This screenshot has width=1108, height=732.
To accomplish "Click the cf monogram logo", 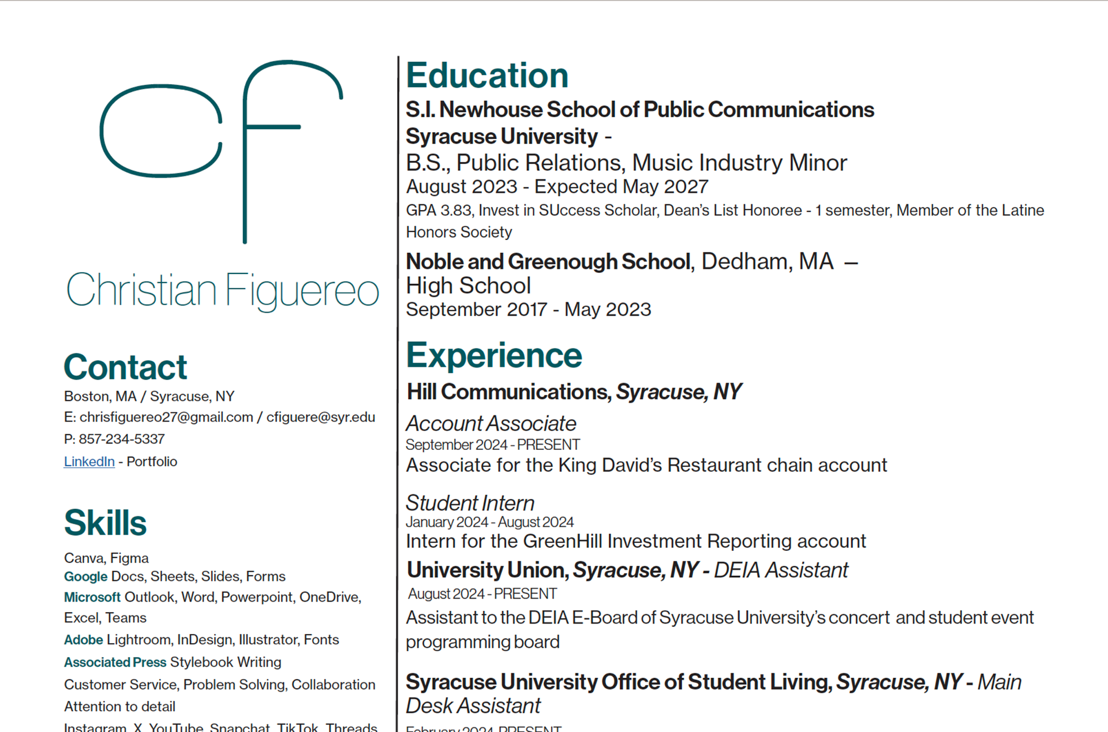I will (x=222, y=150).
